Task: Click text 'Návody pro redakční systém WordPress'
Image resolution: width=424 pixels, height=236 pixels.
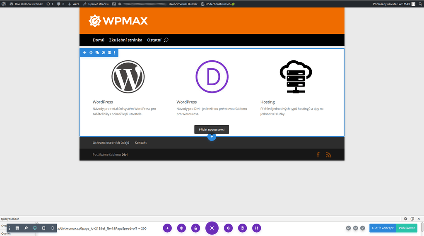Action: [x=121, y=109]
